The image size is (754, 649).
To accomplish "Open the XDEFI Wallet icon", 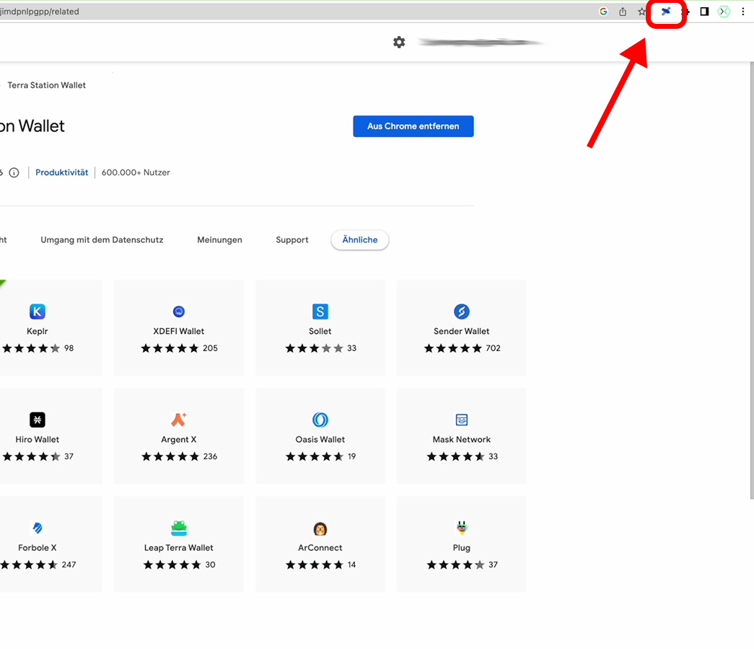I will pyautogui.click(x=179, y=312).
